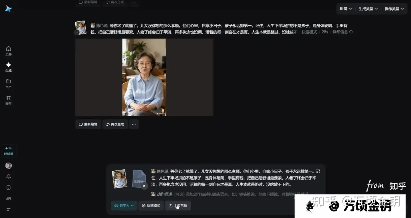Click the notification bell icon

9,177
